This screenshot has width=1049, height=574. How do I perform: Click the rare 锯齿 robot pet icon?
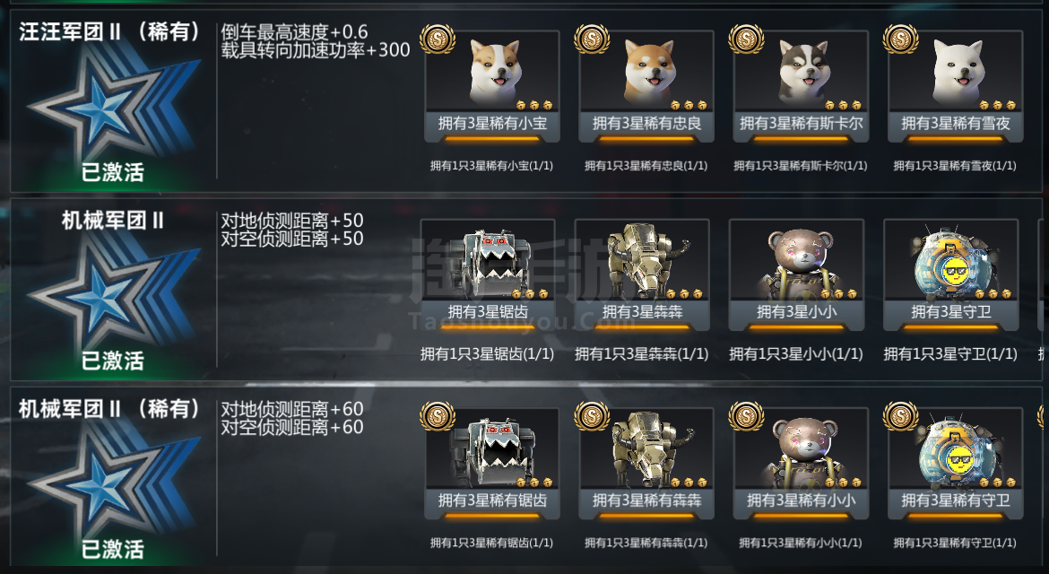coord(492,448)
